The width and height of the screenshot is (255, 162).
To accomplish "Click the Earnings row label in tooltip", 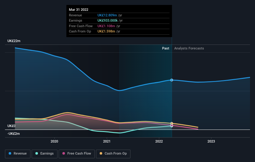I will point(75,20).
